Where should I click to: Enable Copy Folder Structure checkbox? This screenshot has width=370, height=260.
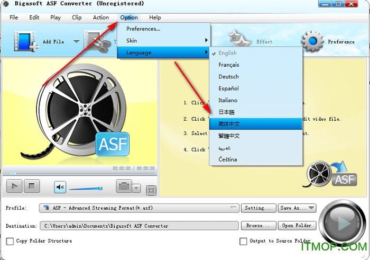[x=10, y=241]
